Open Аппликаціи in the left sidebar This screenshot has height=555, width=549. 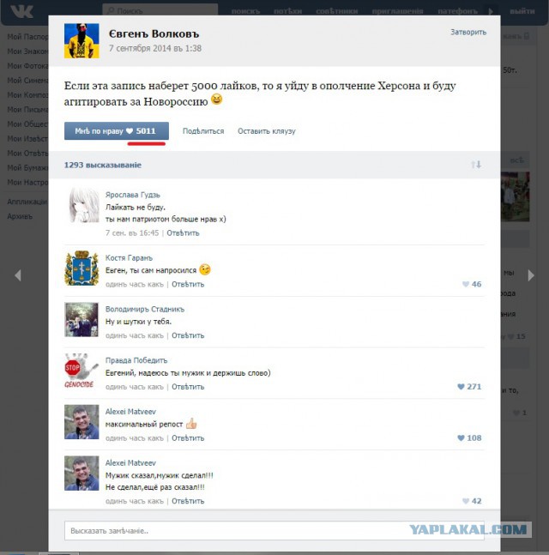(x=27, y=202)
